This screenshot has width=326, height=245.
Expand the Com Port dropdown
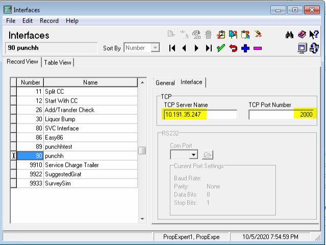[193, 155]
